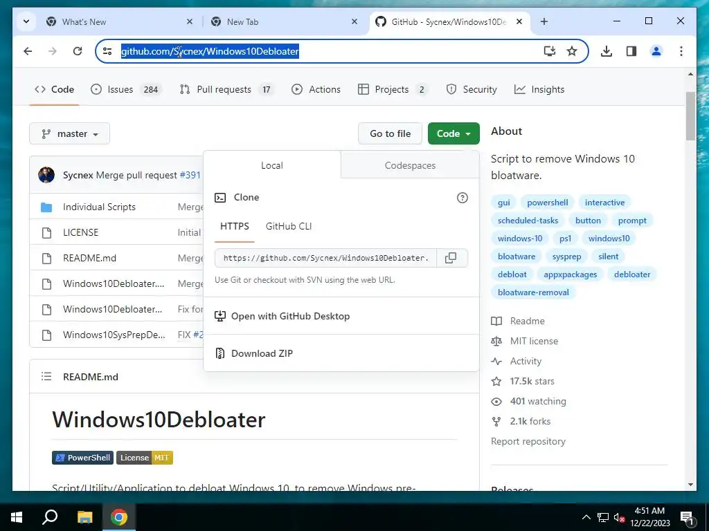Open the Readme link in About

(x=518, y=321)
